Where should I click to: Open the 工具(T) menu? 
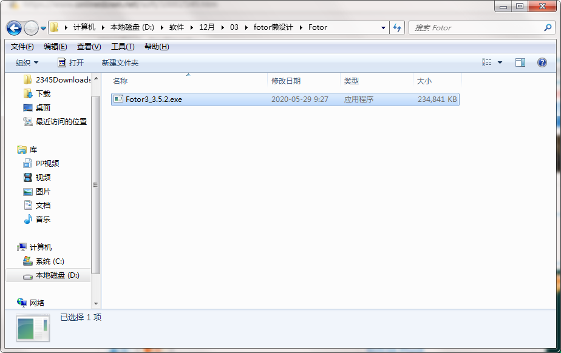tap(123, 47)
